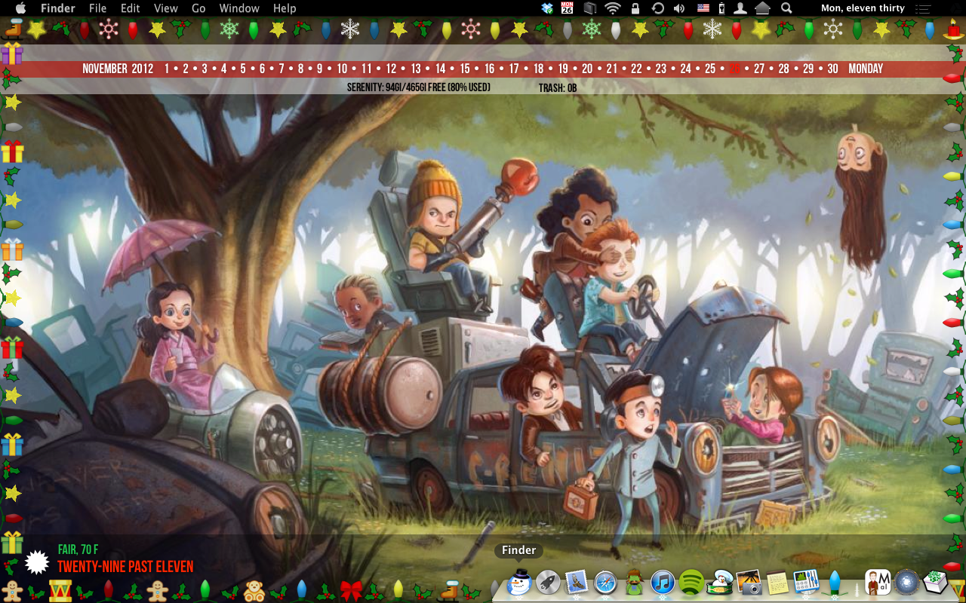This screenshot has width=966, height=603.
Task: Open Finder snowman icon in Dock
Action: click(519, 582)
